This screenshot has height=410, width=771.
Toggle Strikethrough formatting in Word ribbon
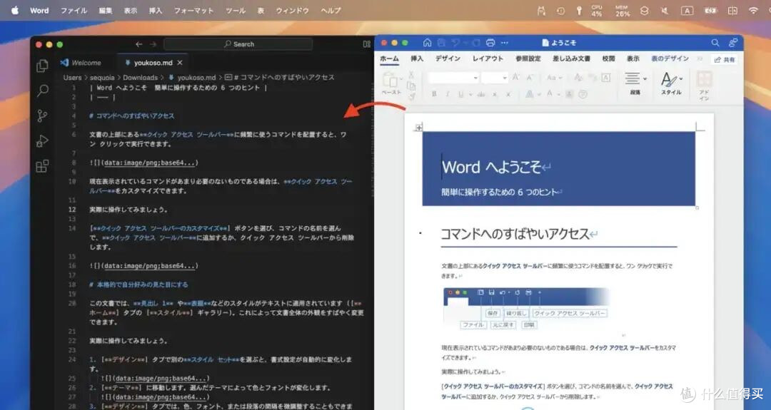pos(481,94)
